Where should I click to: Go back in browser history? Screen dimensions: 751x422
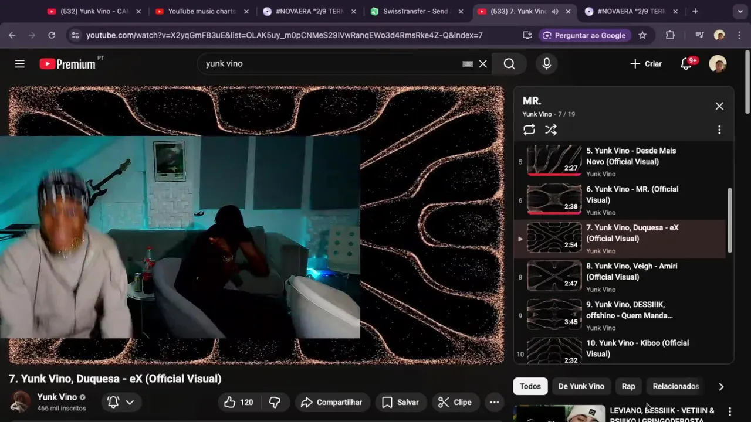click(12, 35)
